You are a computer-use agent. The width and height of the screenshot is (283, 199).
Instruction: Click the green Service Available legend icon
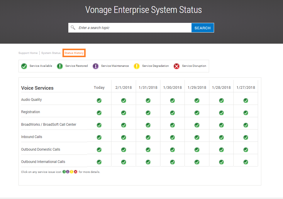pyautogui.click(x=24, y=66)
